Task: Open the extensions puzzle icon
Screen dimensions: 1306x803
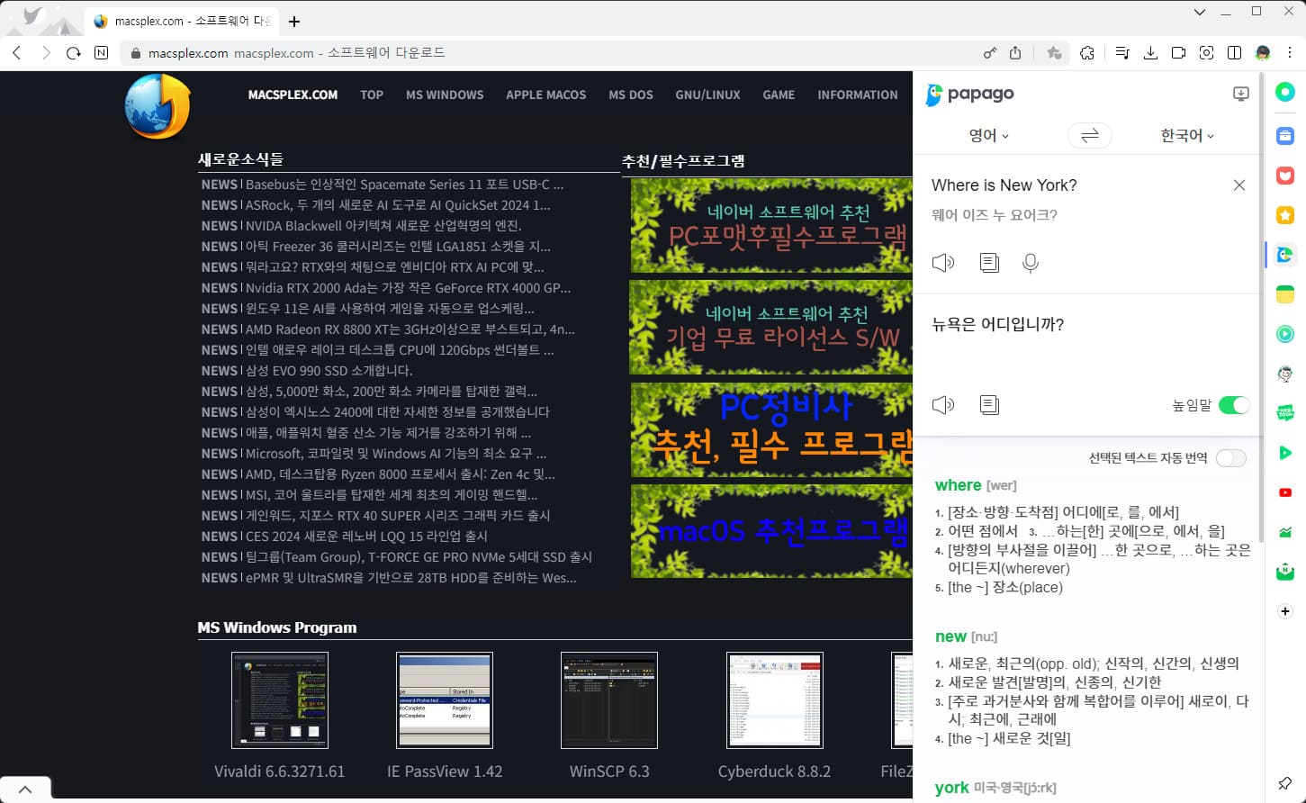Action: (x=1087, y=53)
